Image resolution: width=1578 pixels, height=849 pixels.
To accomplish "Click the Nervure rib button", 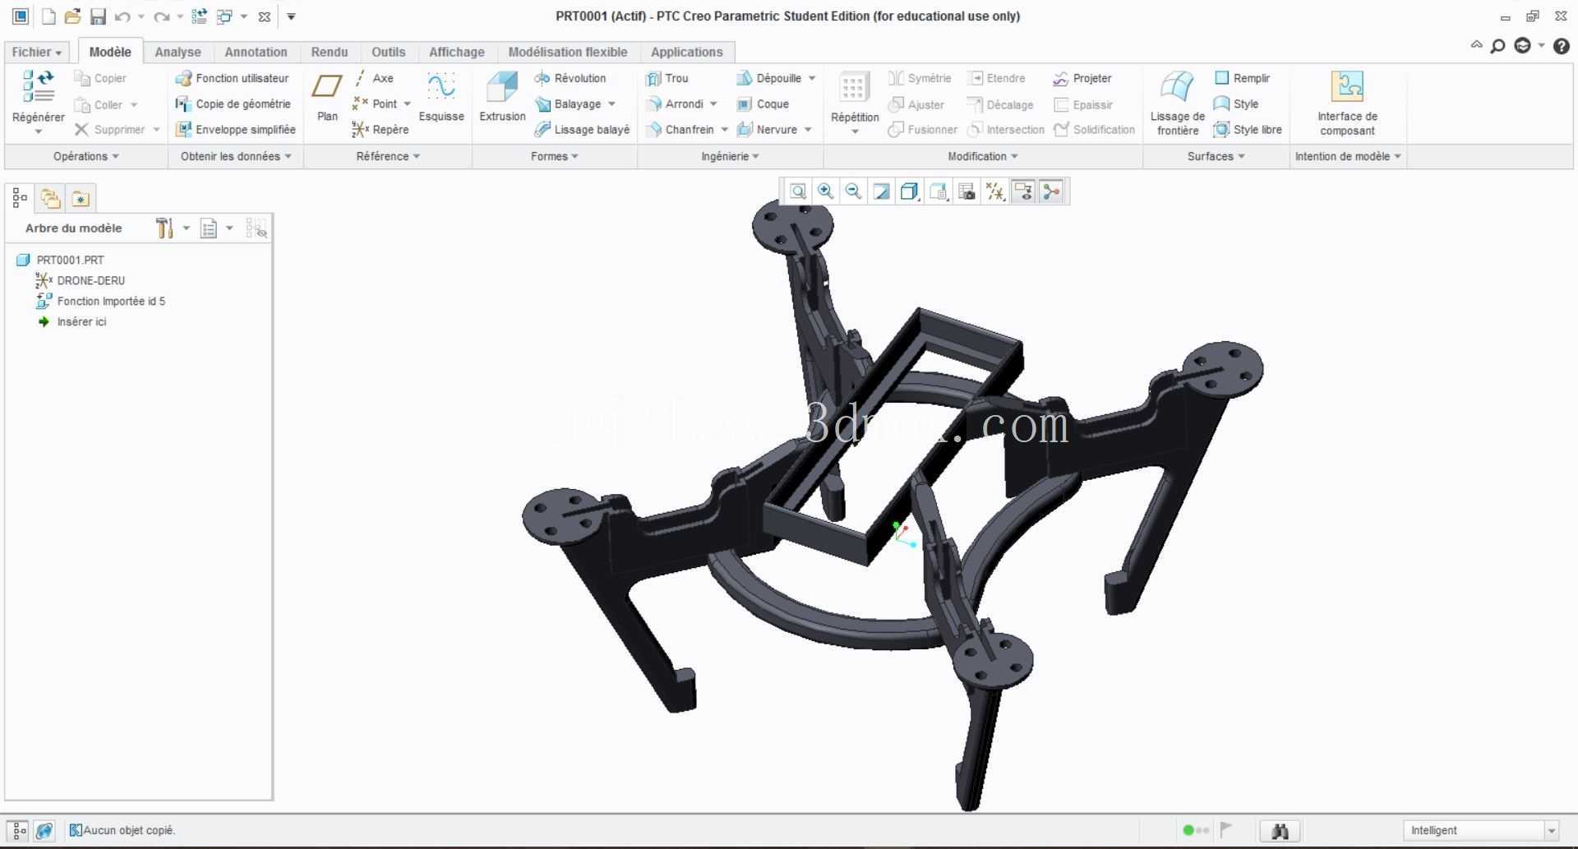I will pos(767,129).
